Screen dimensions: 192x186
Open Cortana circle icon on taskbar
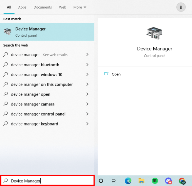coord(101,181)
